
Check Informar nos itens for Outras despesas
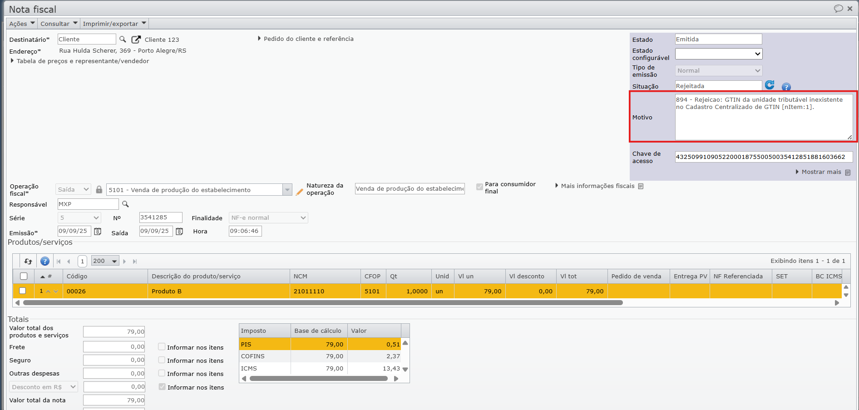162,373
